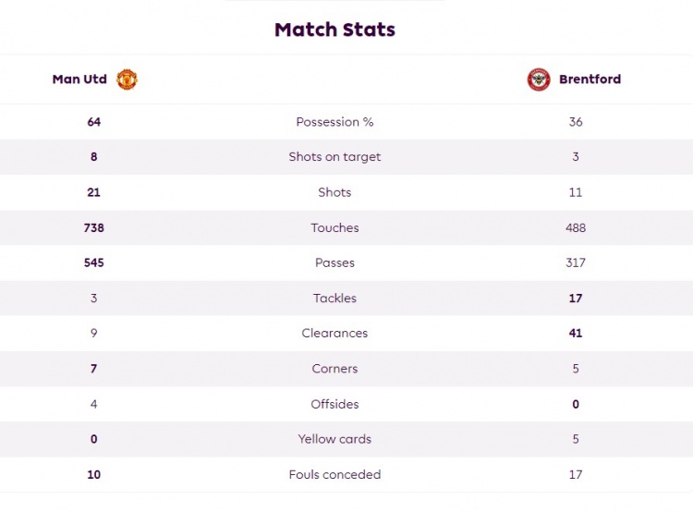The height and width of the screenshot is (512, 693).
Task: Select the Tackles stat label
Action: (x=334, y=299)
